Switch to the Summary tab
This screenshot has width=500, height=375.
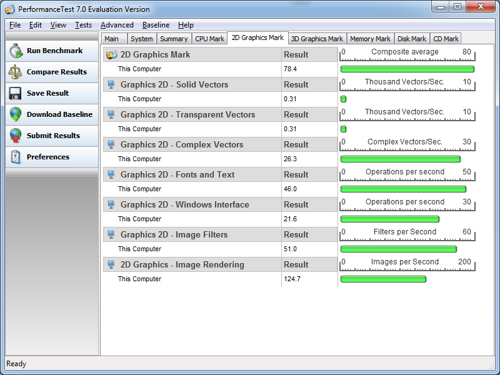pos(174,39)
